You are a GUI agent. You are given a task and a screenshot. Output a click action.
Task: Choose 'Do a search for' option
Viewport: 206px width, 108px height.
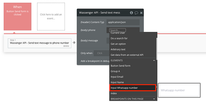119,38
